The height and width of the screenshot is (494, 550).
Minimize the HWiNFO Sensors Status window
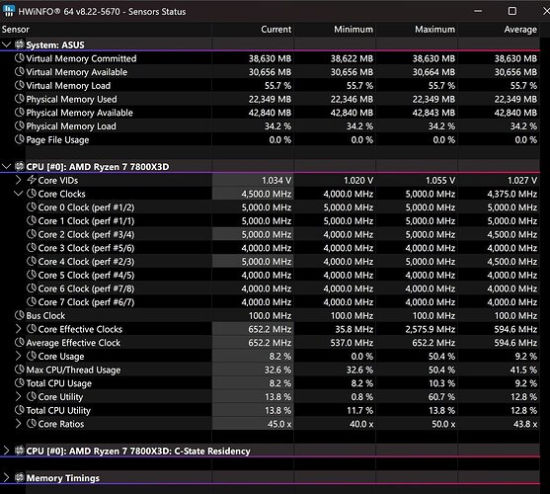click(x=478, y=11)
